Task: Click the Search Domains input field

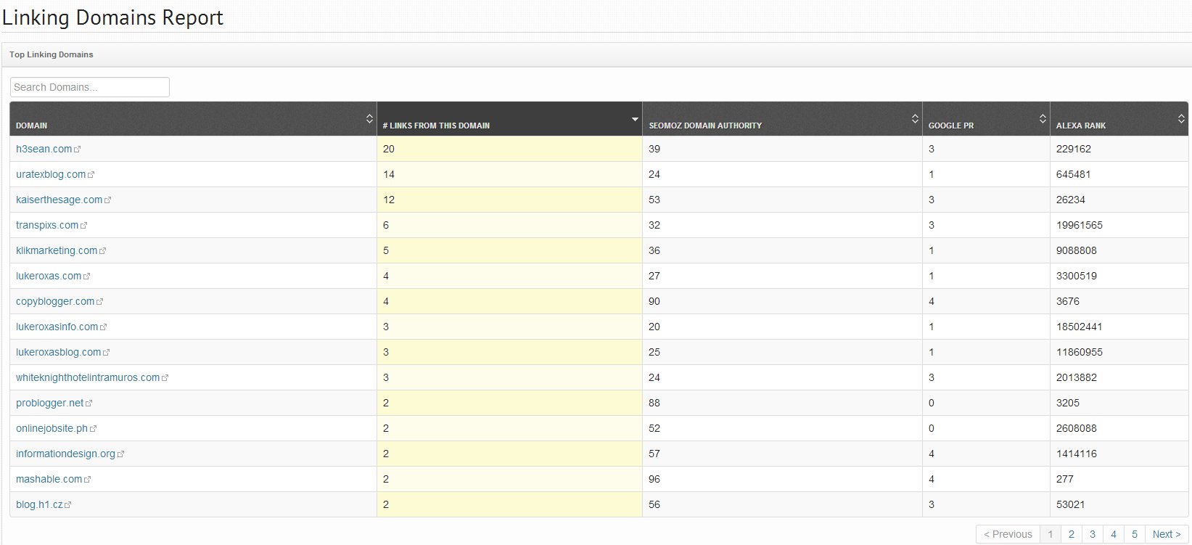Action: click(x=90, y=87)
